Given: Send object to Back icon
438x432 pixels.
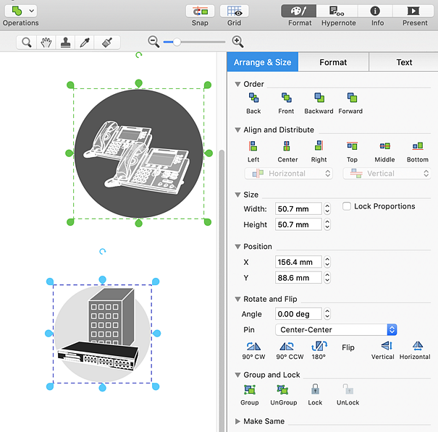Looking at the screenshot, I should pos(253,98).
